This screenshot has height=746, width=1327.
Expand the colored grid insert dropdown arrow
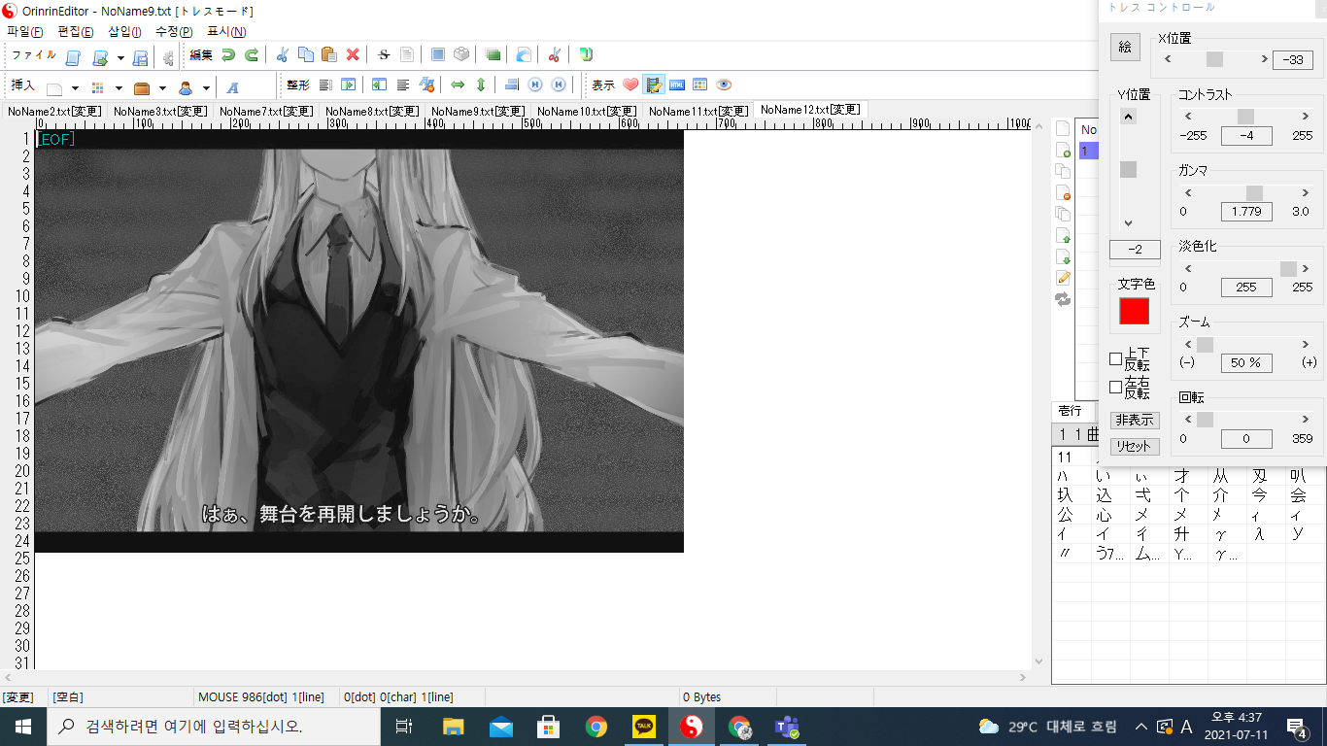[119, 87]
